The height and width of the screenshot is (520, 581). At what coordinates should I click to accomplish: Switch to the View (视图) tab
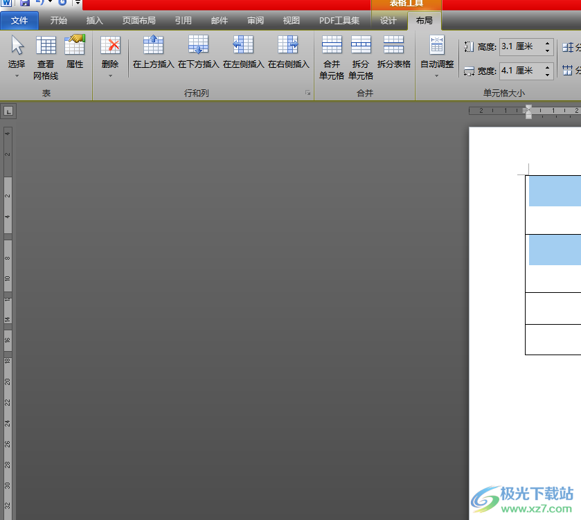292,20
